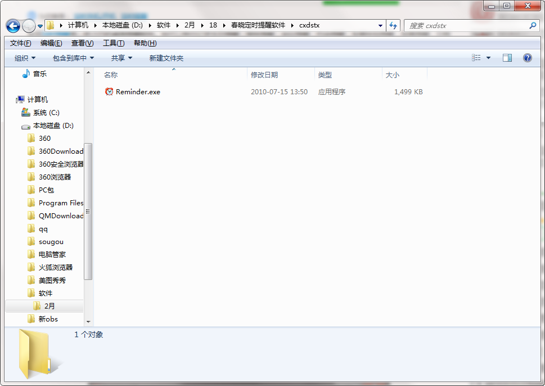The image size is (545, 386).
Task: Click the navigation pane scrollbar thumb
Action: point(88,211)
